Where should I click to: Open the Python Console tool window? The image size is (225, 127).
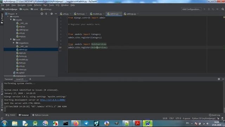[x=40, y=115]
